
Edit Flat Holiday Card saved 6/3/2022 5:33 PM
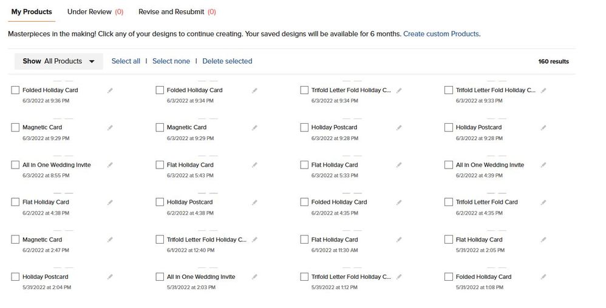tap(399, 165)
